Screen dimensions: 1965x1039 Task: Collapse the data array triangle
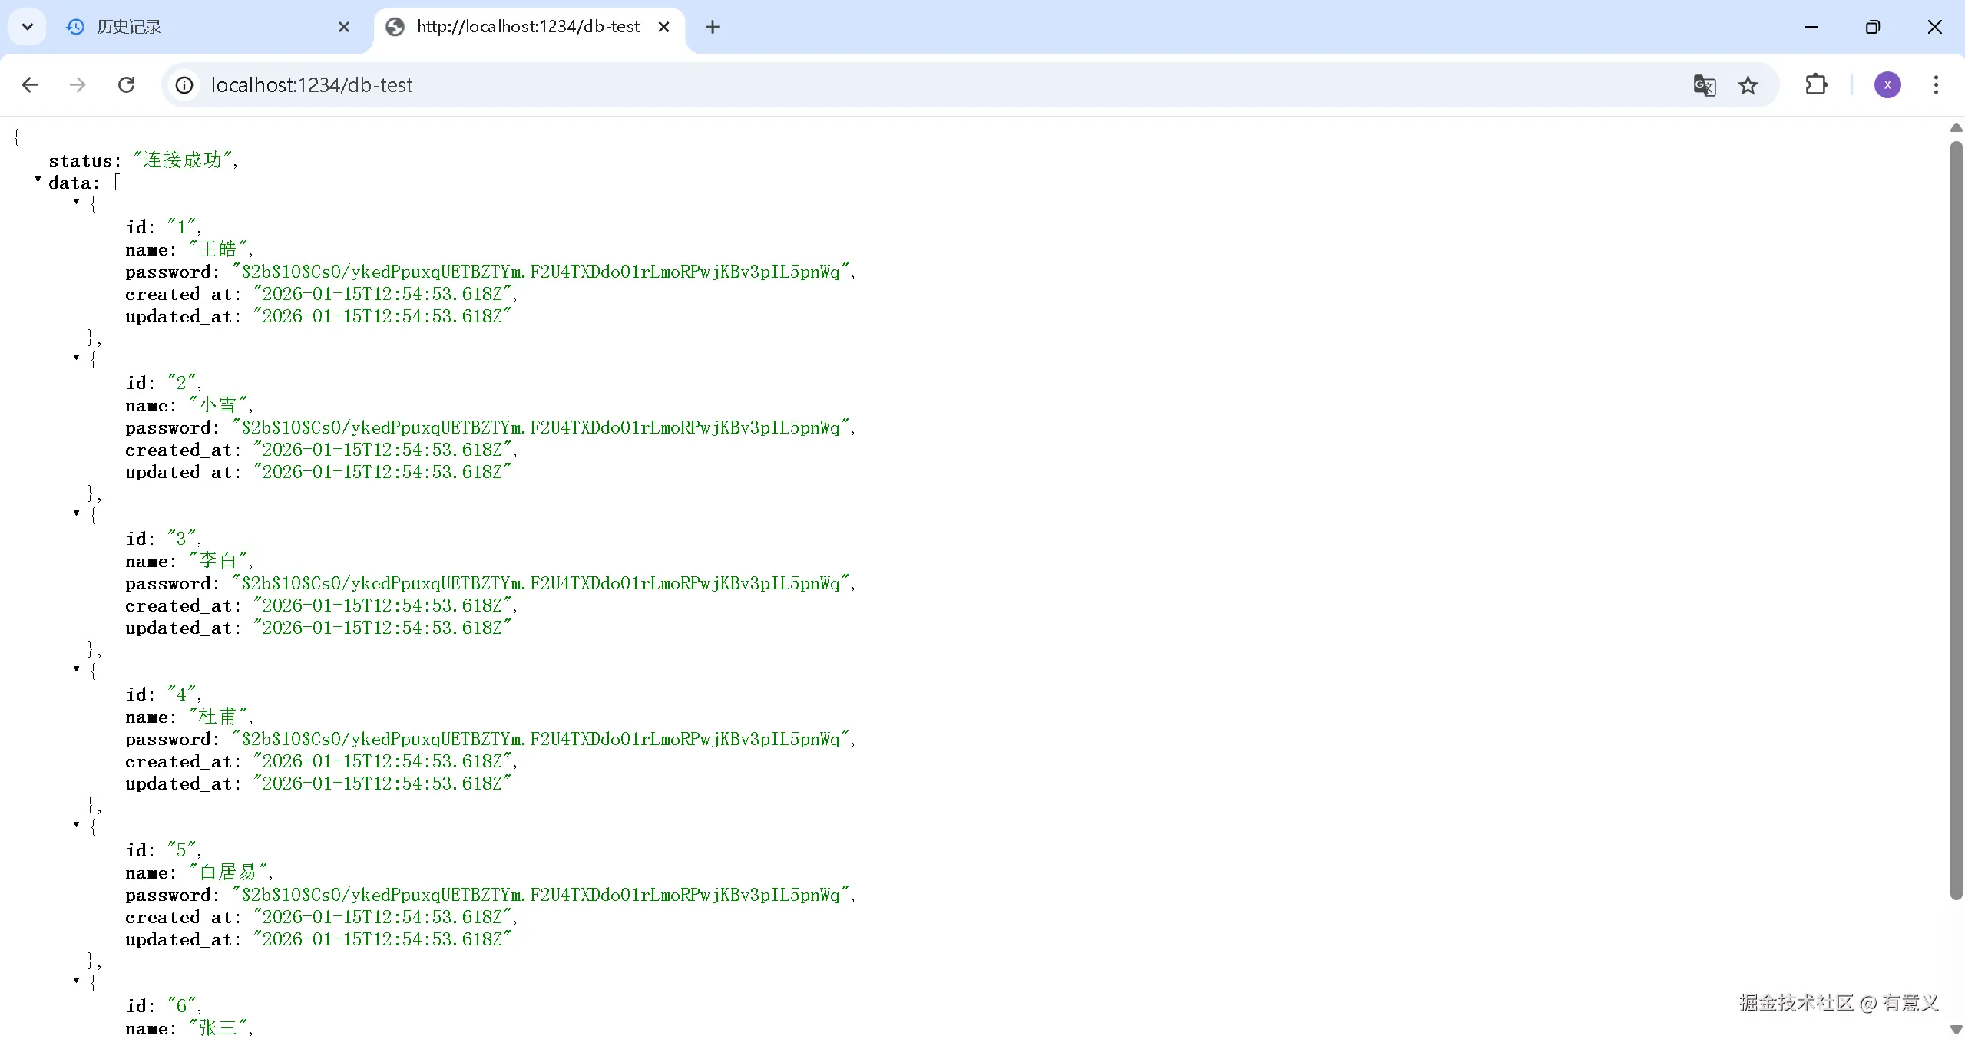38,179
